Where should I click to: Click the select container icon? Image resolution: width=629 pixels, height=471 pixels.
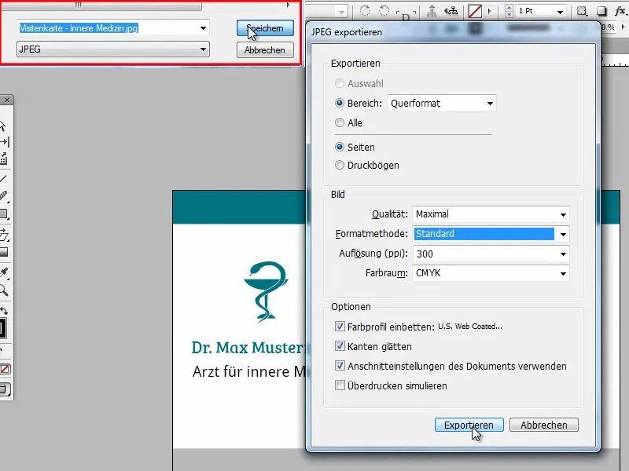[432, 11]
